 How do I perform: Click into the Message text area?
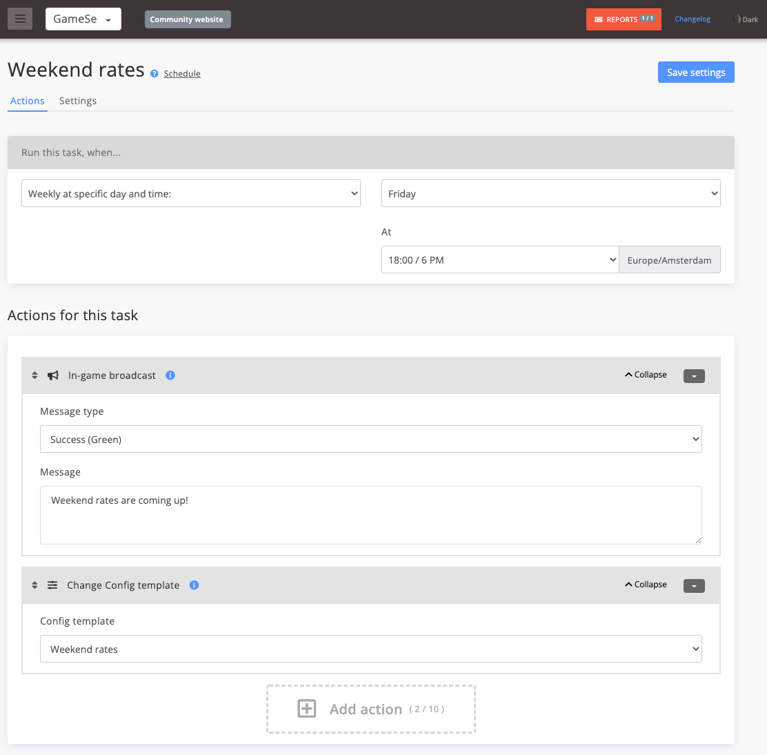pyautogui.click(x=371, y=515)
